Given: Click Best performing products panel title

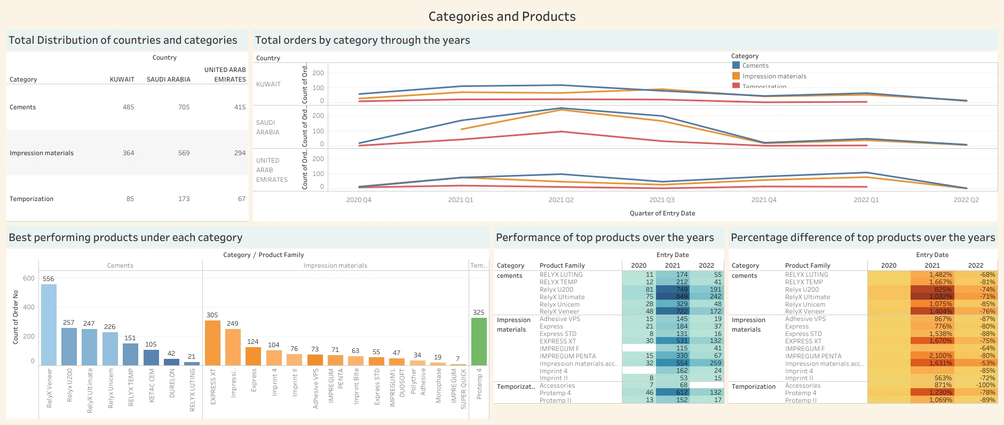Looking at the screenshot, I should 125,237.
